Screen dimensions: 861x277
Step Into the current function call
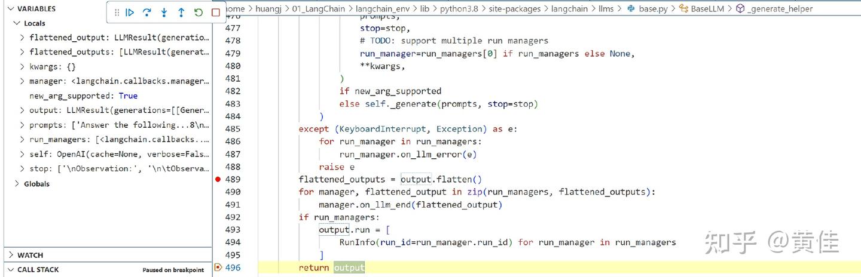(164, 12)
